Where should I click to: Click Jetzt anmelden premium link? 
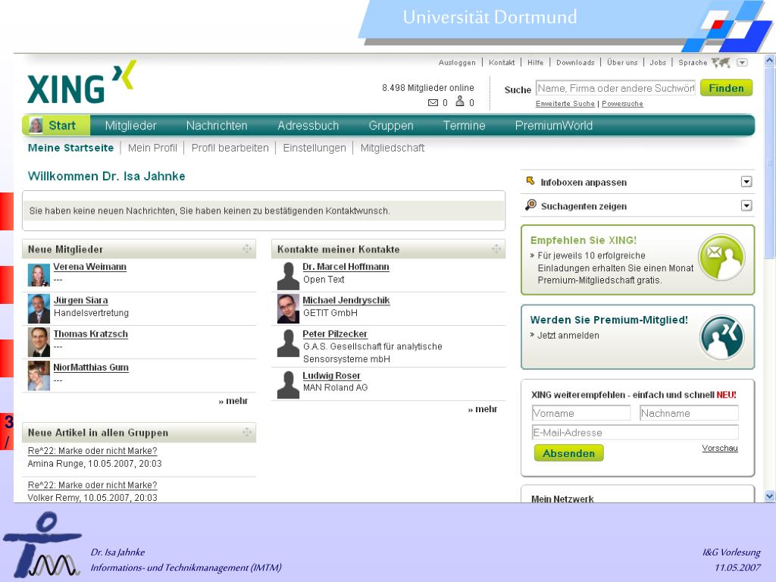[568, 335]
